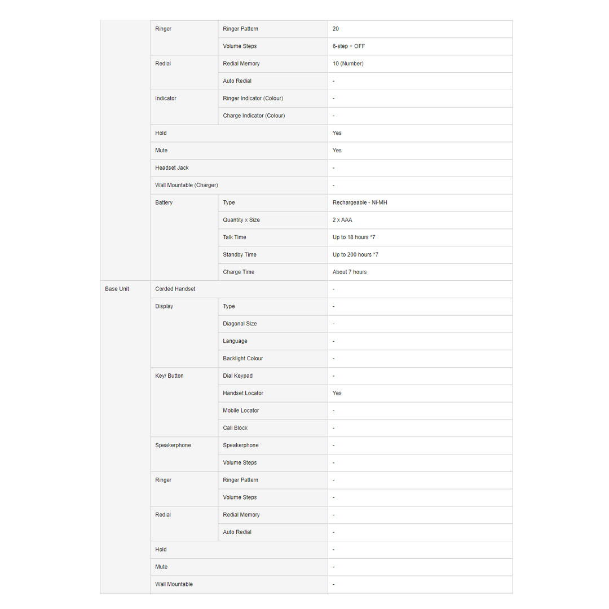The height and width of the screenshot is (609, 609).
Task: Select the Rechargeable - Ni-MH value
Action: tap(360, 202)
